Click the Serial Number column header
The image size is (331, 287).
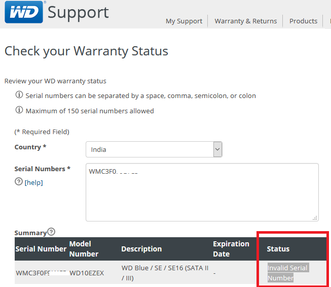[x=41, y=249]
